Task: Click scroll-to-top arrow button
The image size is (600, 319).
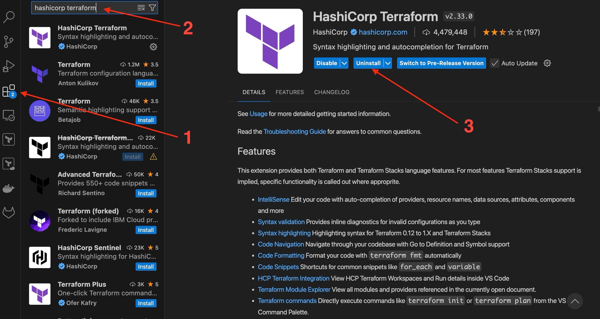Action: (x=575, y=301)
